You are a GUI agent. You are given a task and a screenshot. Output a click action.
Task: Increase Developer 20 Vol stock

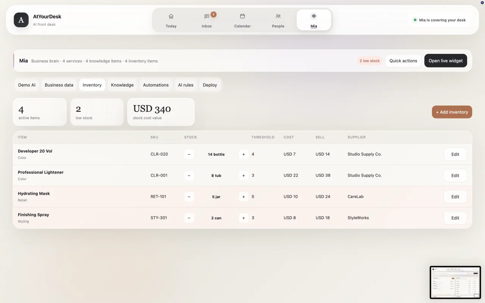[x=244, y=154]
